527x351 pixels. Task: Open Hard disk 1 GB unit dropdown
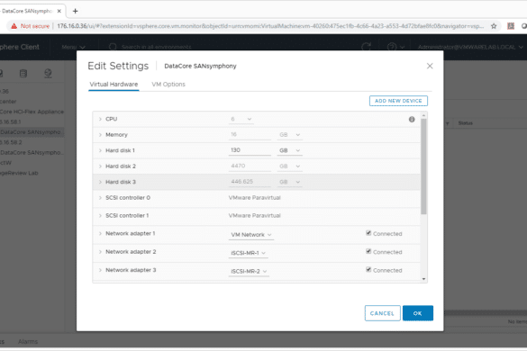pyautogui.click(x=289, y=150)
